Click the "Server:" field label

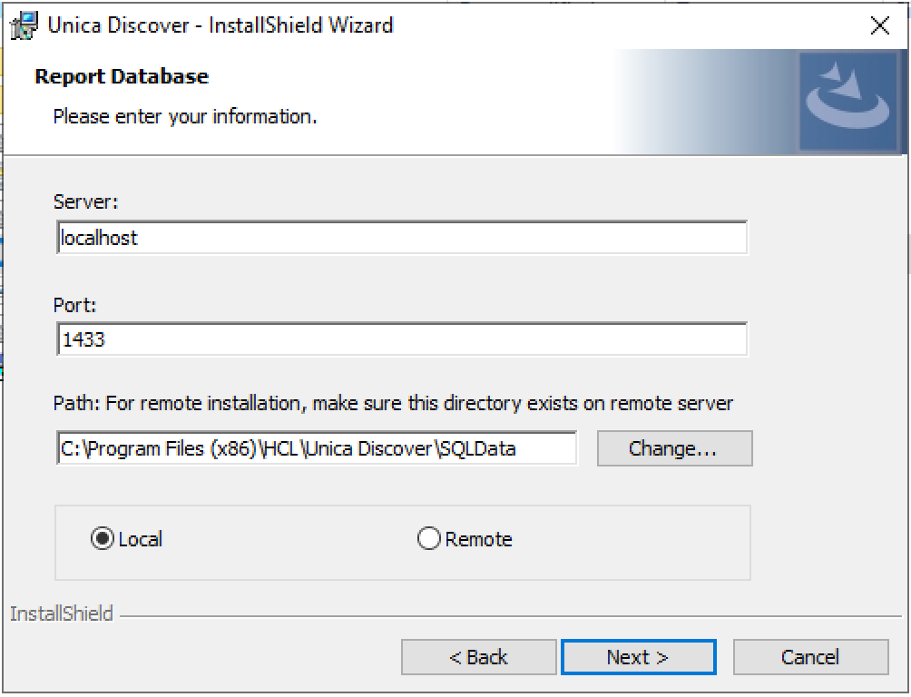point(86,201)
